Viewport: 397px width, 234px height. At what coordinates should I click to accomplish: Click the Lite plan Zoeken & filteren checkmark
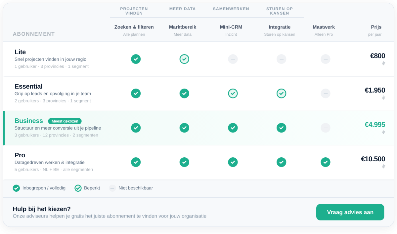[136, 59]
